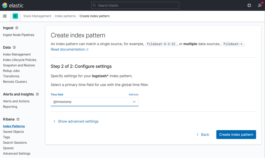The image size is (265, 158).
Task: Click the green D space avatar
Action: (15, 16)
